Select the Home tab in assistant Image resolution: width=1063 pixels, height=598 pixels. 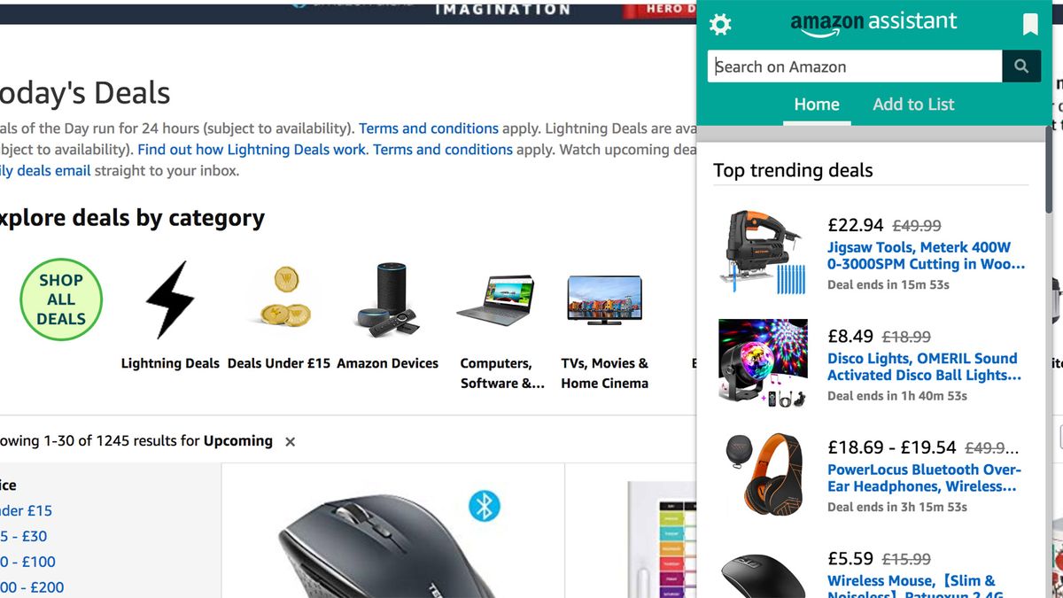tap(816, 105)
